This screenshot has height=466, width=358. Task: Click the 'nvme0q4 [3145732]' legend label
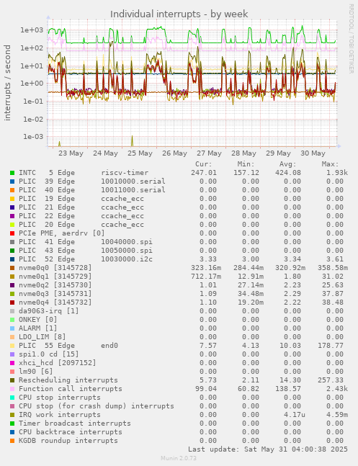(55, 303)
